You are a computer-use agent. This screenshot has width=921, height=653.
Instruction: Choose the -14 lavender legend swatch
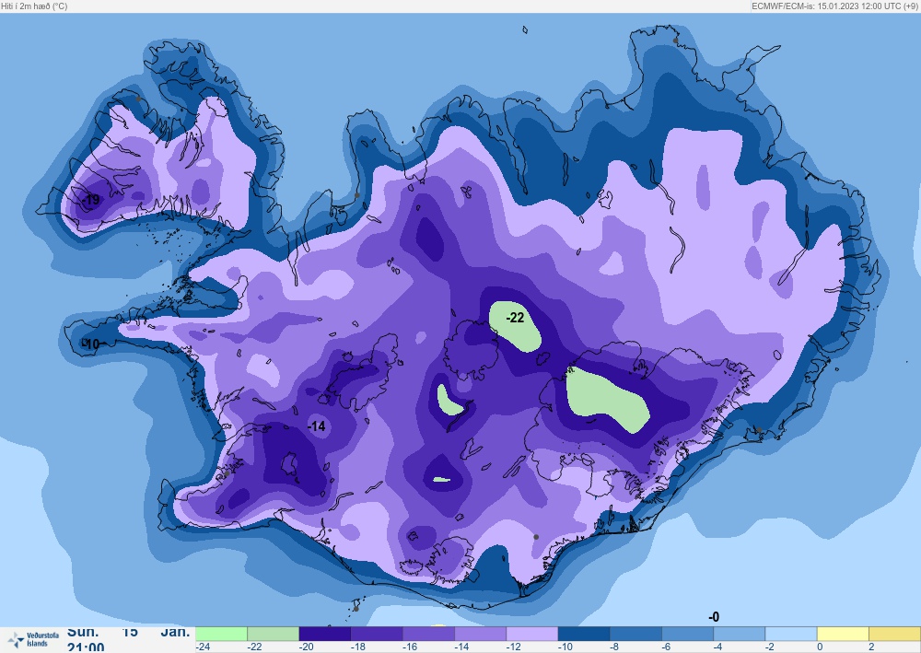(481, 634)
